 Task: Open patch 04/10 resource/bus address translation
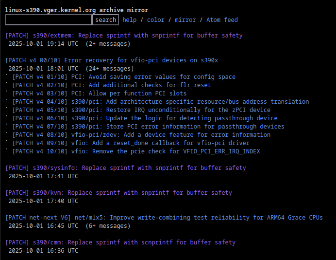(x=161, y=102)
